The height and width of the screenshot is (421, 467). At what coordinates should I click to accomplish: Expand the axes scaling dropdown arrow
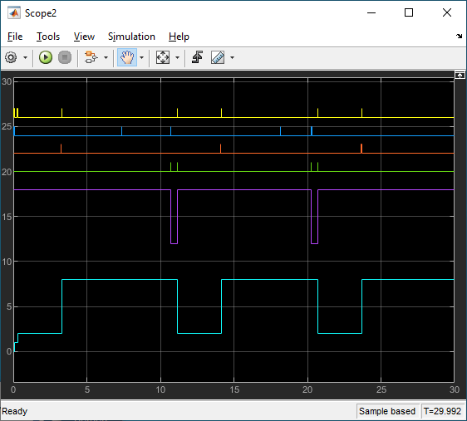(x=178, y=58)
